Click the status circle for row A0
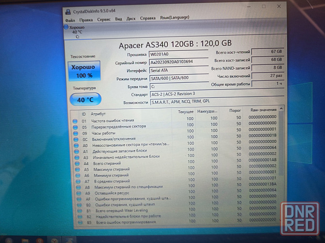 coord(77,146)
